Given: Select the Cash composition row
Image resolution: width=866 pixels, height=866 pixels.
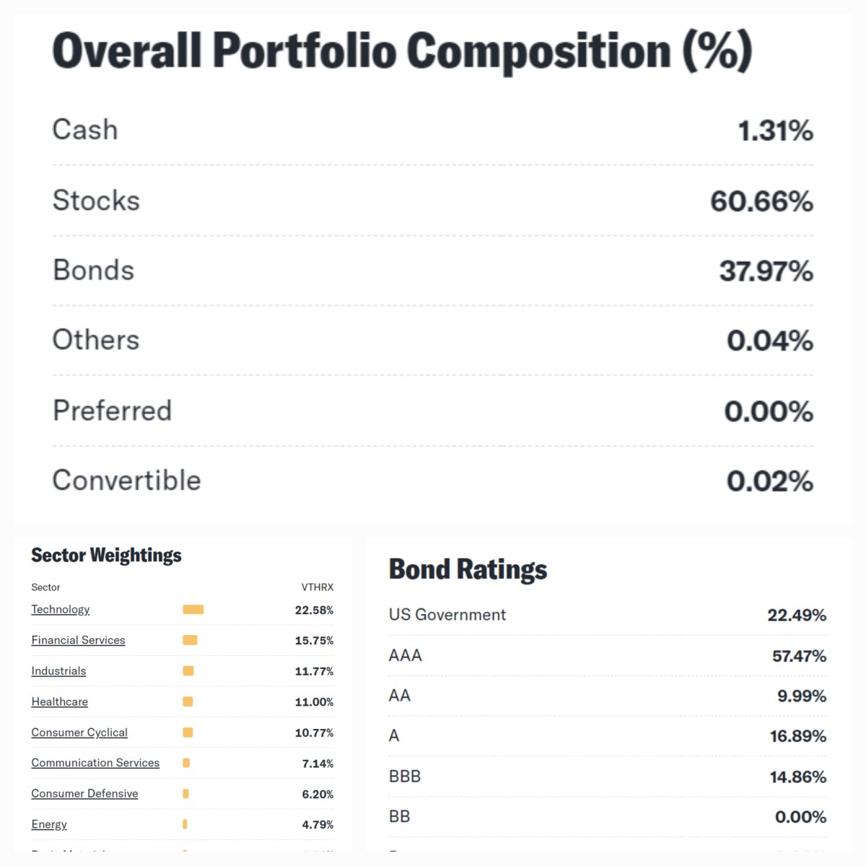Looking at the screenshot, I should click(x=84, y=130).
